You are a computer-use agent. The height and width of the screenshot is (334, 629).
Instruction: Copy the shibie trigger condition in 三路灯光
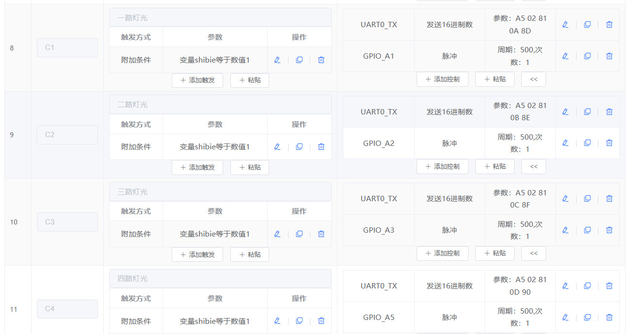tap(299, 234)
